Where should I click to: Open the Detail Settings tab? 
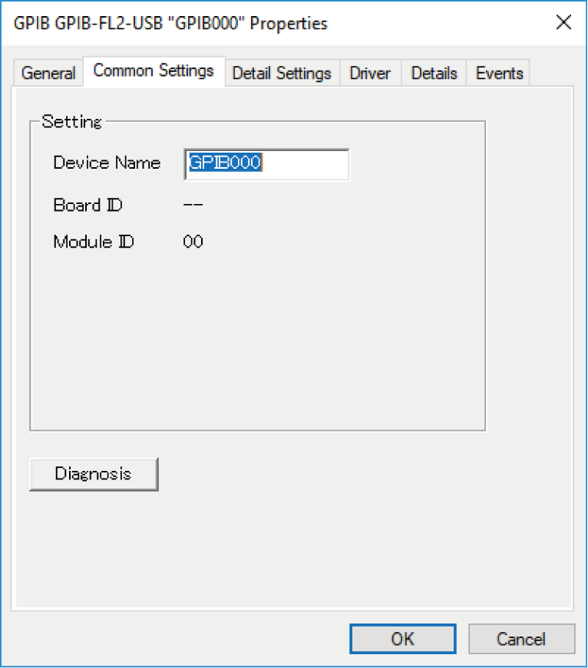point(282,73)
